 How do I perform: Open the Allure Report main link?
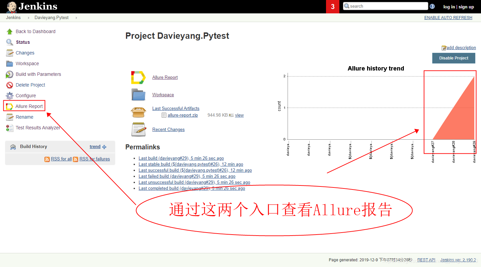pos(165,77)
